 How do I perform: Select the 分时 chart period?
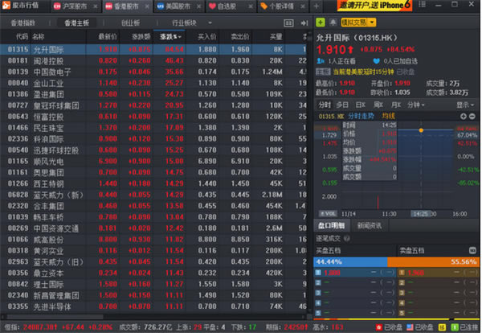pos(325,105)
